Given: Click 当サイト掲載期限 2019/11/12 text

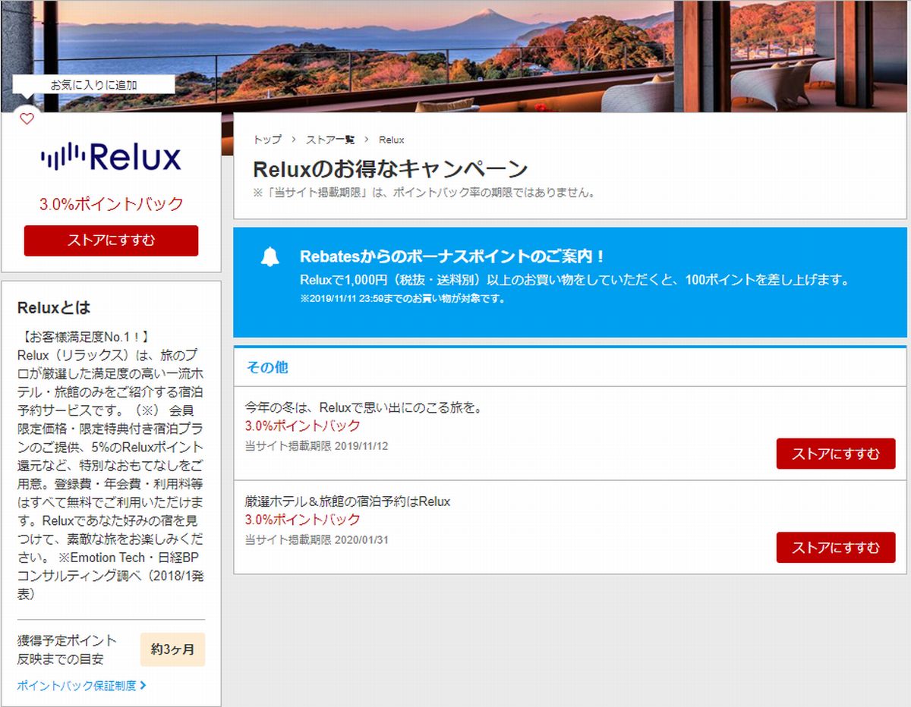Looking at the screenshot, I should pos(317,446).
